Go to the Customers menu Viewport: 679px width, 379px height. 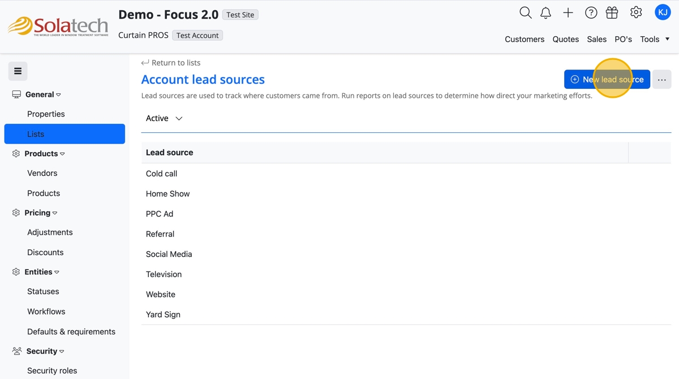point(525,39)
